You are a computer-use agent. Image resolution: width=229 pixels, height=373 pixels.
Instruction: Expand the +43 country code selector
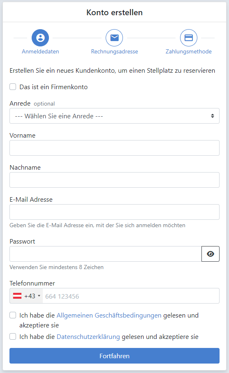tap(26, 296)
